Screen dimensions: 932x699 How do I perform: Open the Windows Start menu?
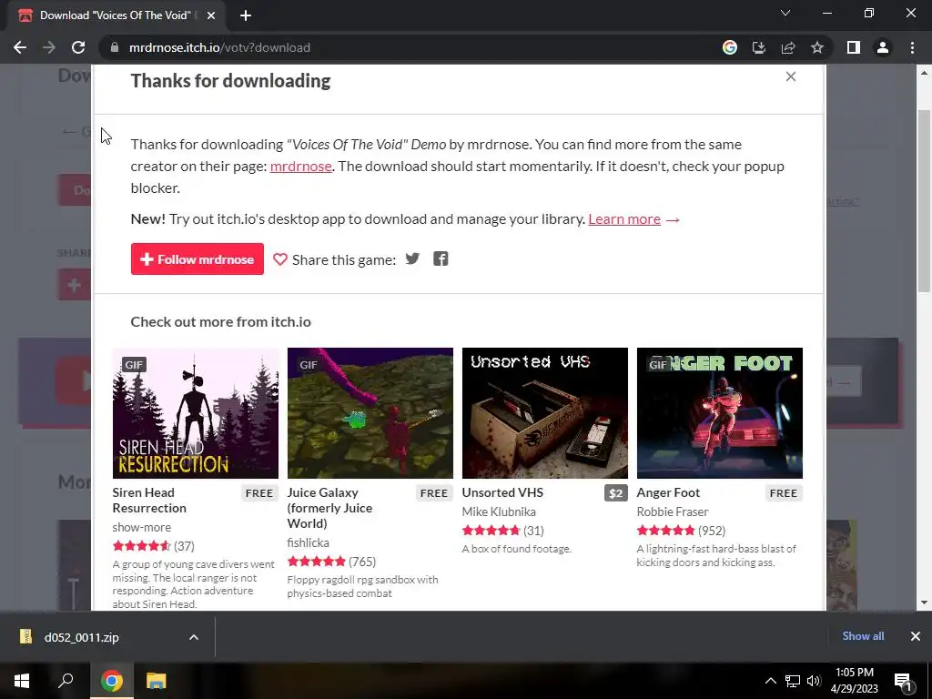pyautogui.click(x=22, y=681)
